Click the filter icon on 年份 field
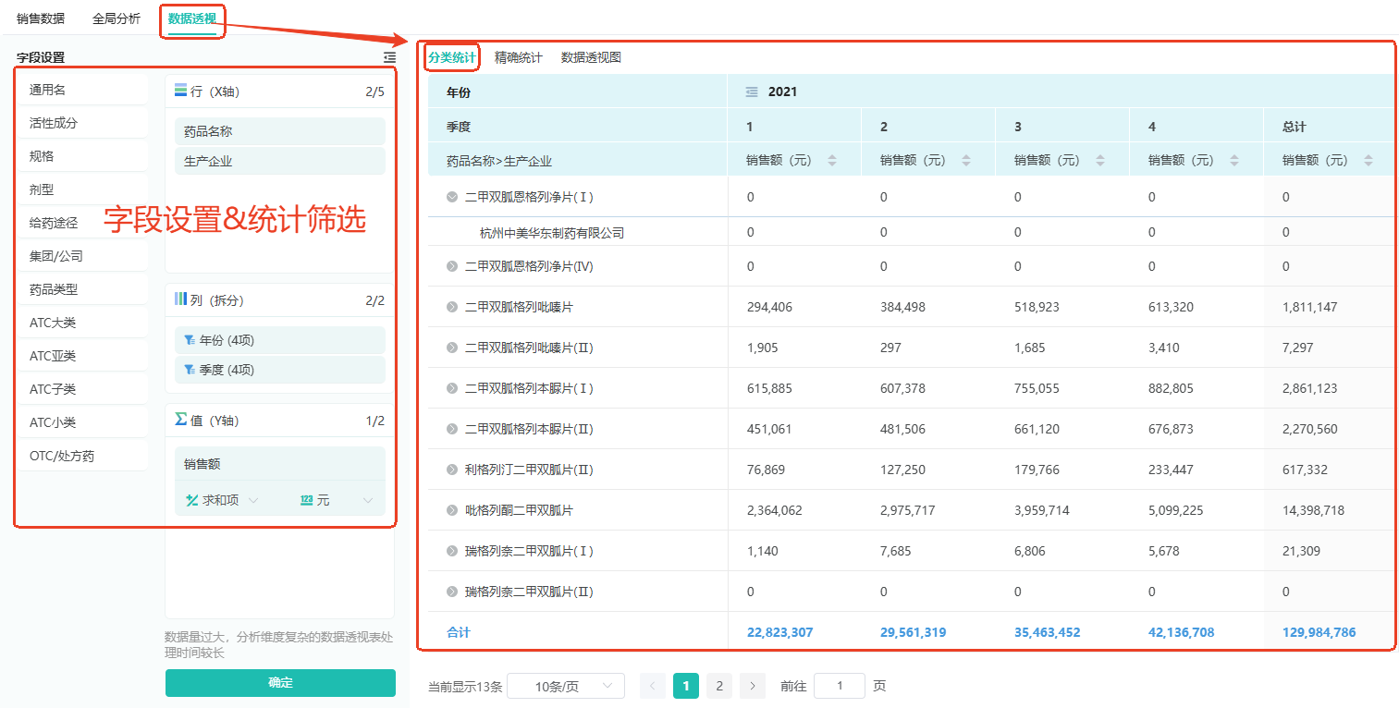 [x=190, y=340]
